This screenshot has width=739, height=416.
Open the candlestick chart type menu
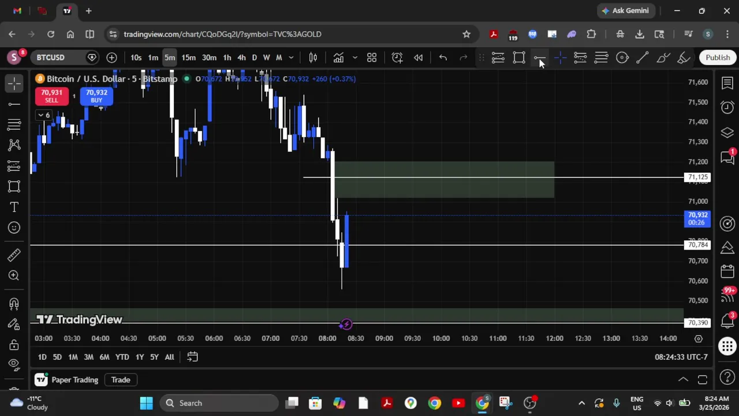[313, 57]
